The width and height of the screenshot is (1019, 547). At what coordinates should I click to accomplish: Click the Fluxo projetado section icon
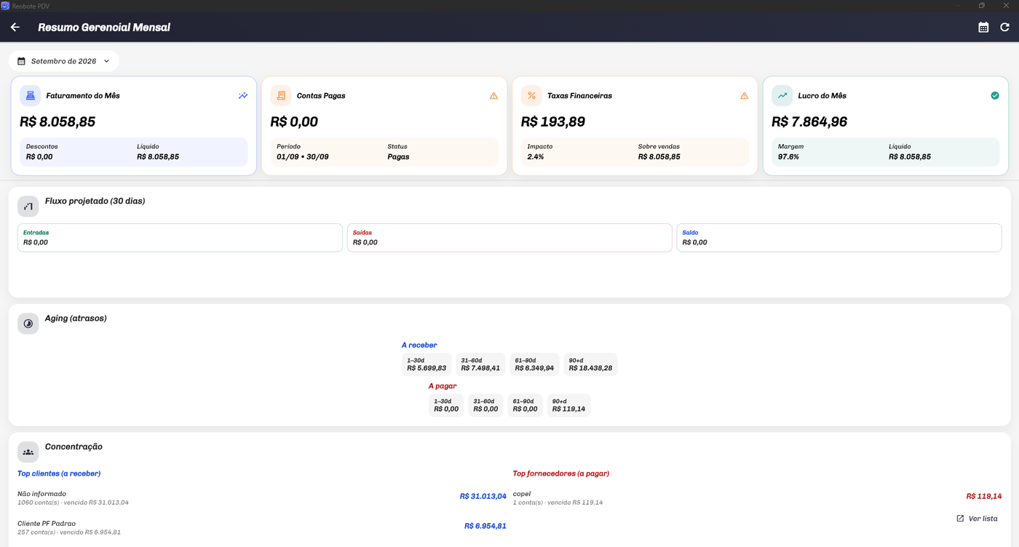pos(28,206)
